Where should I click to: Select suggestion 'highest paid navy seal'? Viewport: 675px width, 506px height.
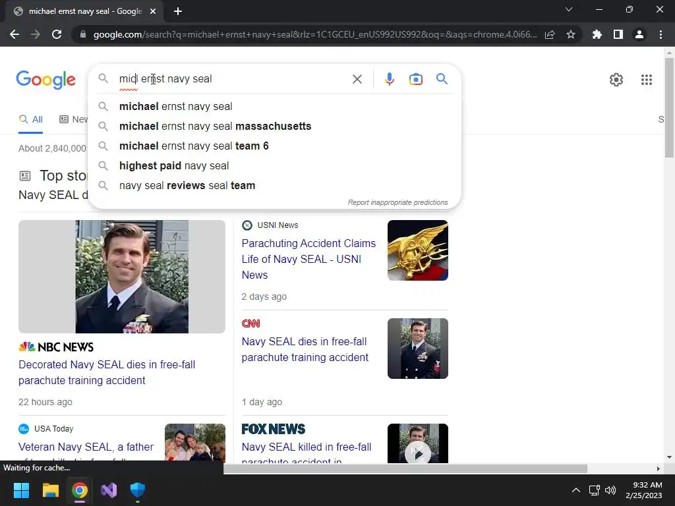click(274, 165)
